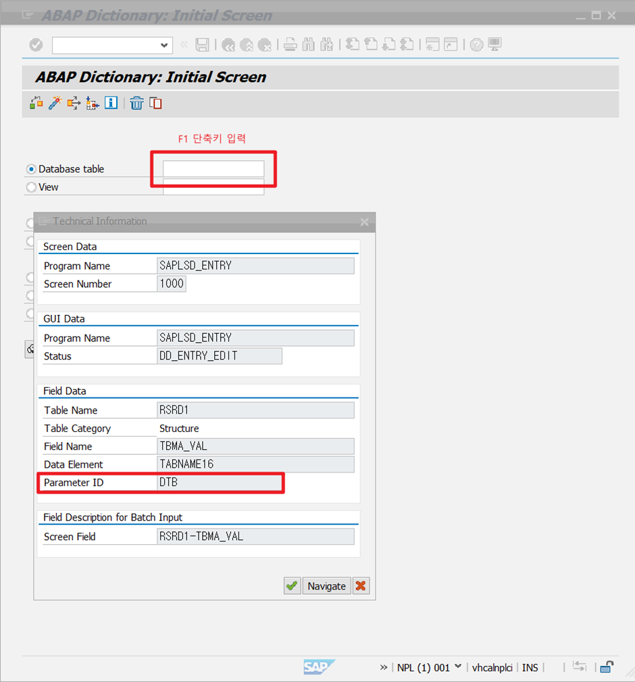
Task: Click the Screen Data Program Name field SAPLSD_ENTRY
Action: (x=255, y=266)
